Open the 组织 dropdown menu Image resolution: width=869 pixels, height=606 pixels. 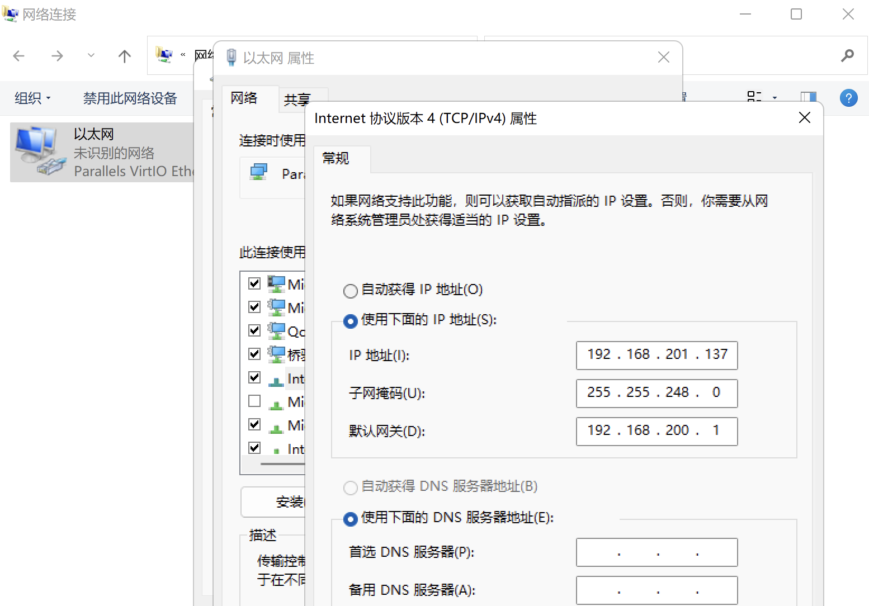click(32, 98)
